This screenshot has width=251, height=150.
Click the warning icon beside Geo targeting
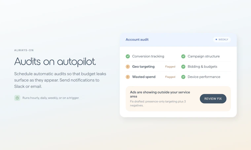click(128, 67)
